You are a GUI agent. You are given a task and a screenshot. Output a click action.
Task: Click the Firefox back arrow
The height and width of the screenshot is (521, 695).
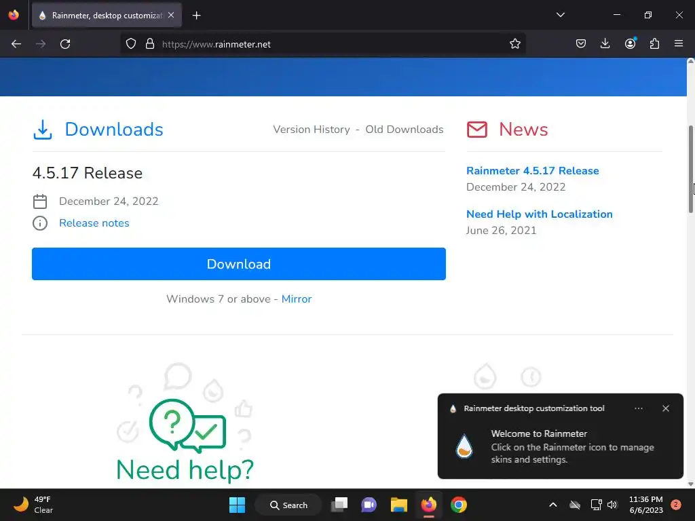16,44
